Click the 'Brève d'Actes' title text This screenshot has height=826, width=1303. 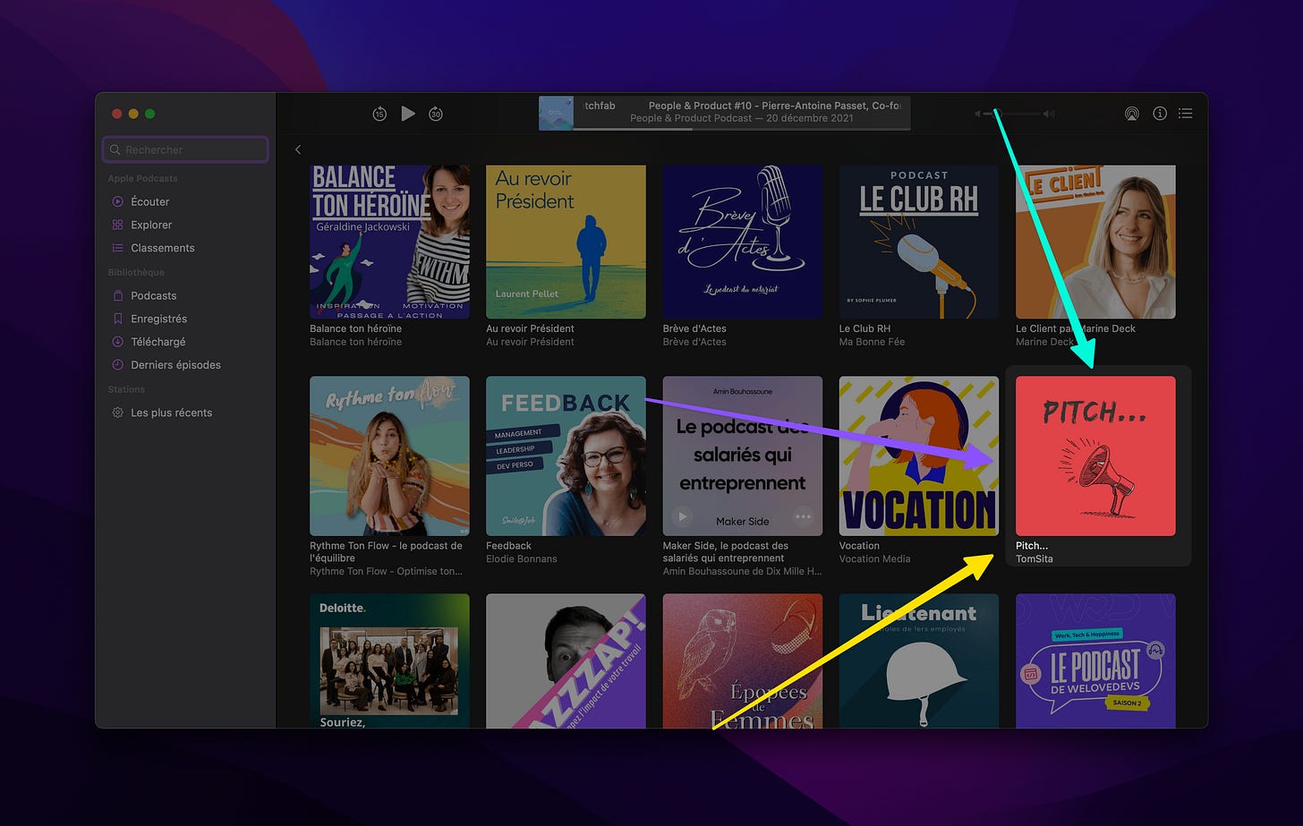(x=694, y=328)
